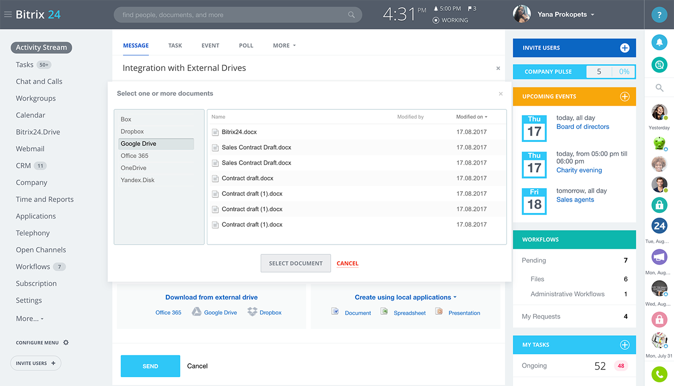Sort by Modified on column header

(x=471, y=117)
